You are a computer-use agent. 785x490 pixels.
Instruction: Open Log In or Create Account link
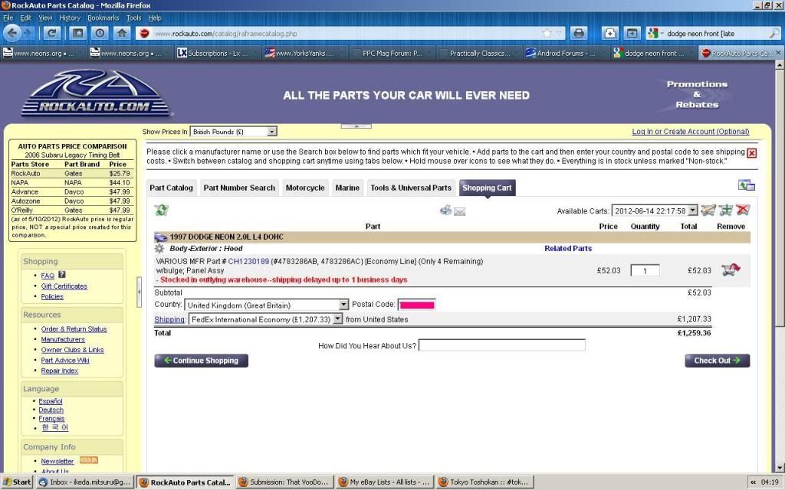point(691,132)
